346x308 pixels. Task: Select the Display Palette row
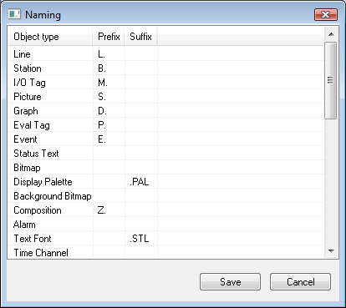coord(166,181)
